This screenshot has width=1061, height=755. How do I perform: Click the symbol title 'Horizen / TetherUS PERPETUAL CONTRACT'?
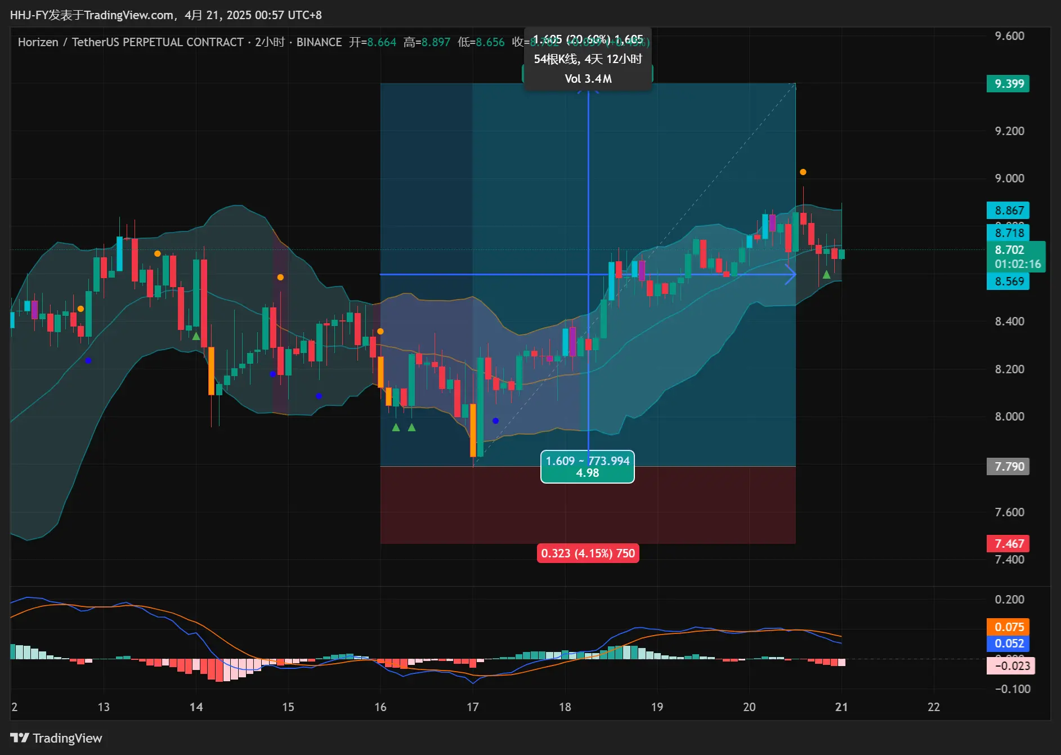tap(131, 42)
